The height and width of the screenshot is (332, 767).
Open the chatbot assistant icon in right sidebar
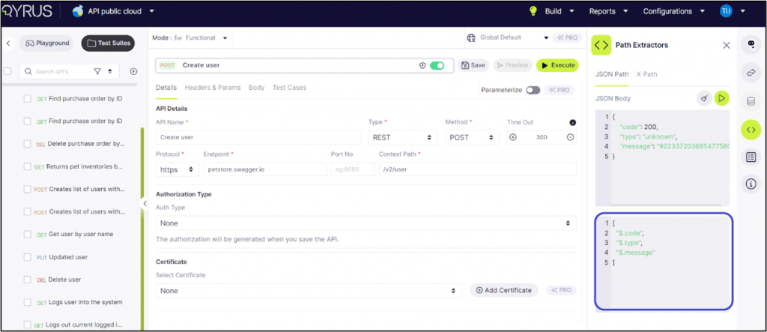point(751,45)
